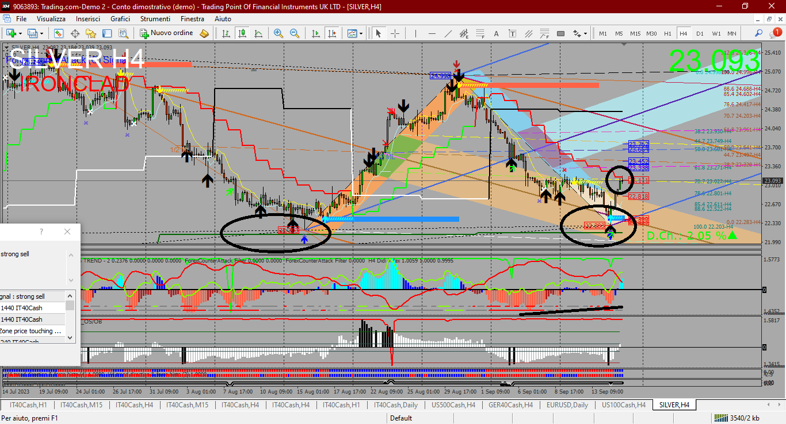Screen dimensions: 786x424
Task: Open the Data Window crosshair-circle icon
Action: [75, 33]
